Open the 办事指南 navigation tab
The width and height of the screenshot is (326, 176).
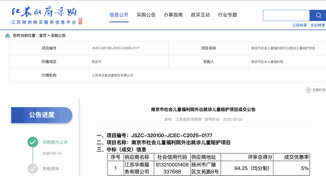point(173,15)
